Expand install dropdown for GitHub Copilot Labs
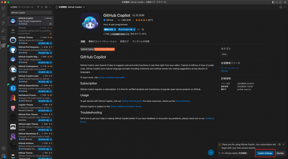 coord(51,82)
